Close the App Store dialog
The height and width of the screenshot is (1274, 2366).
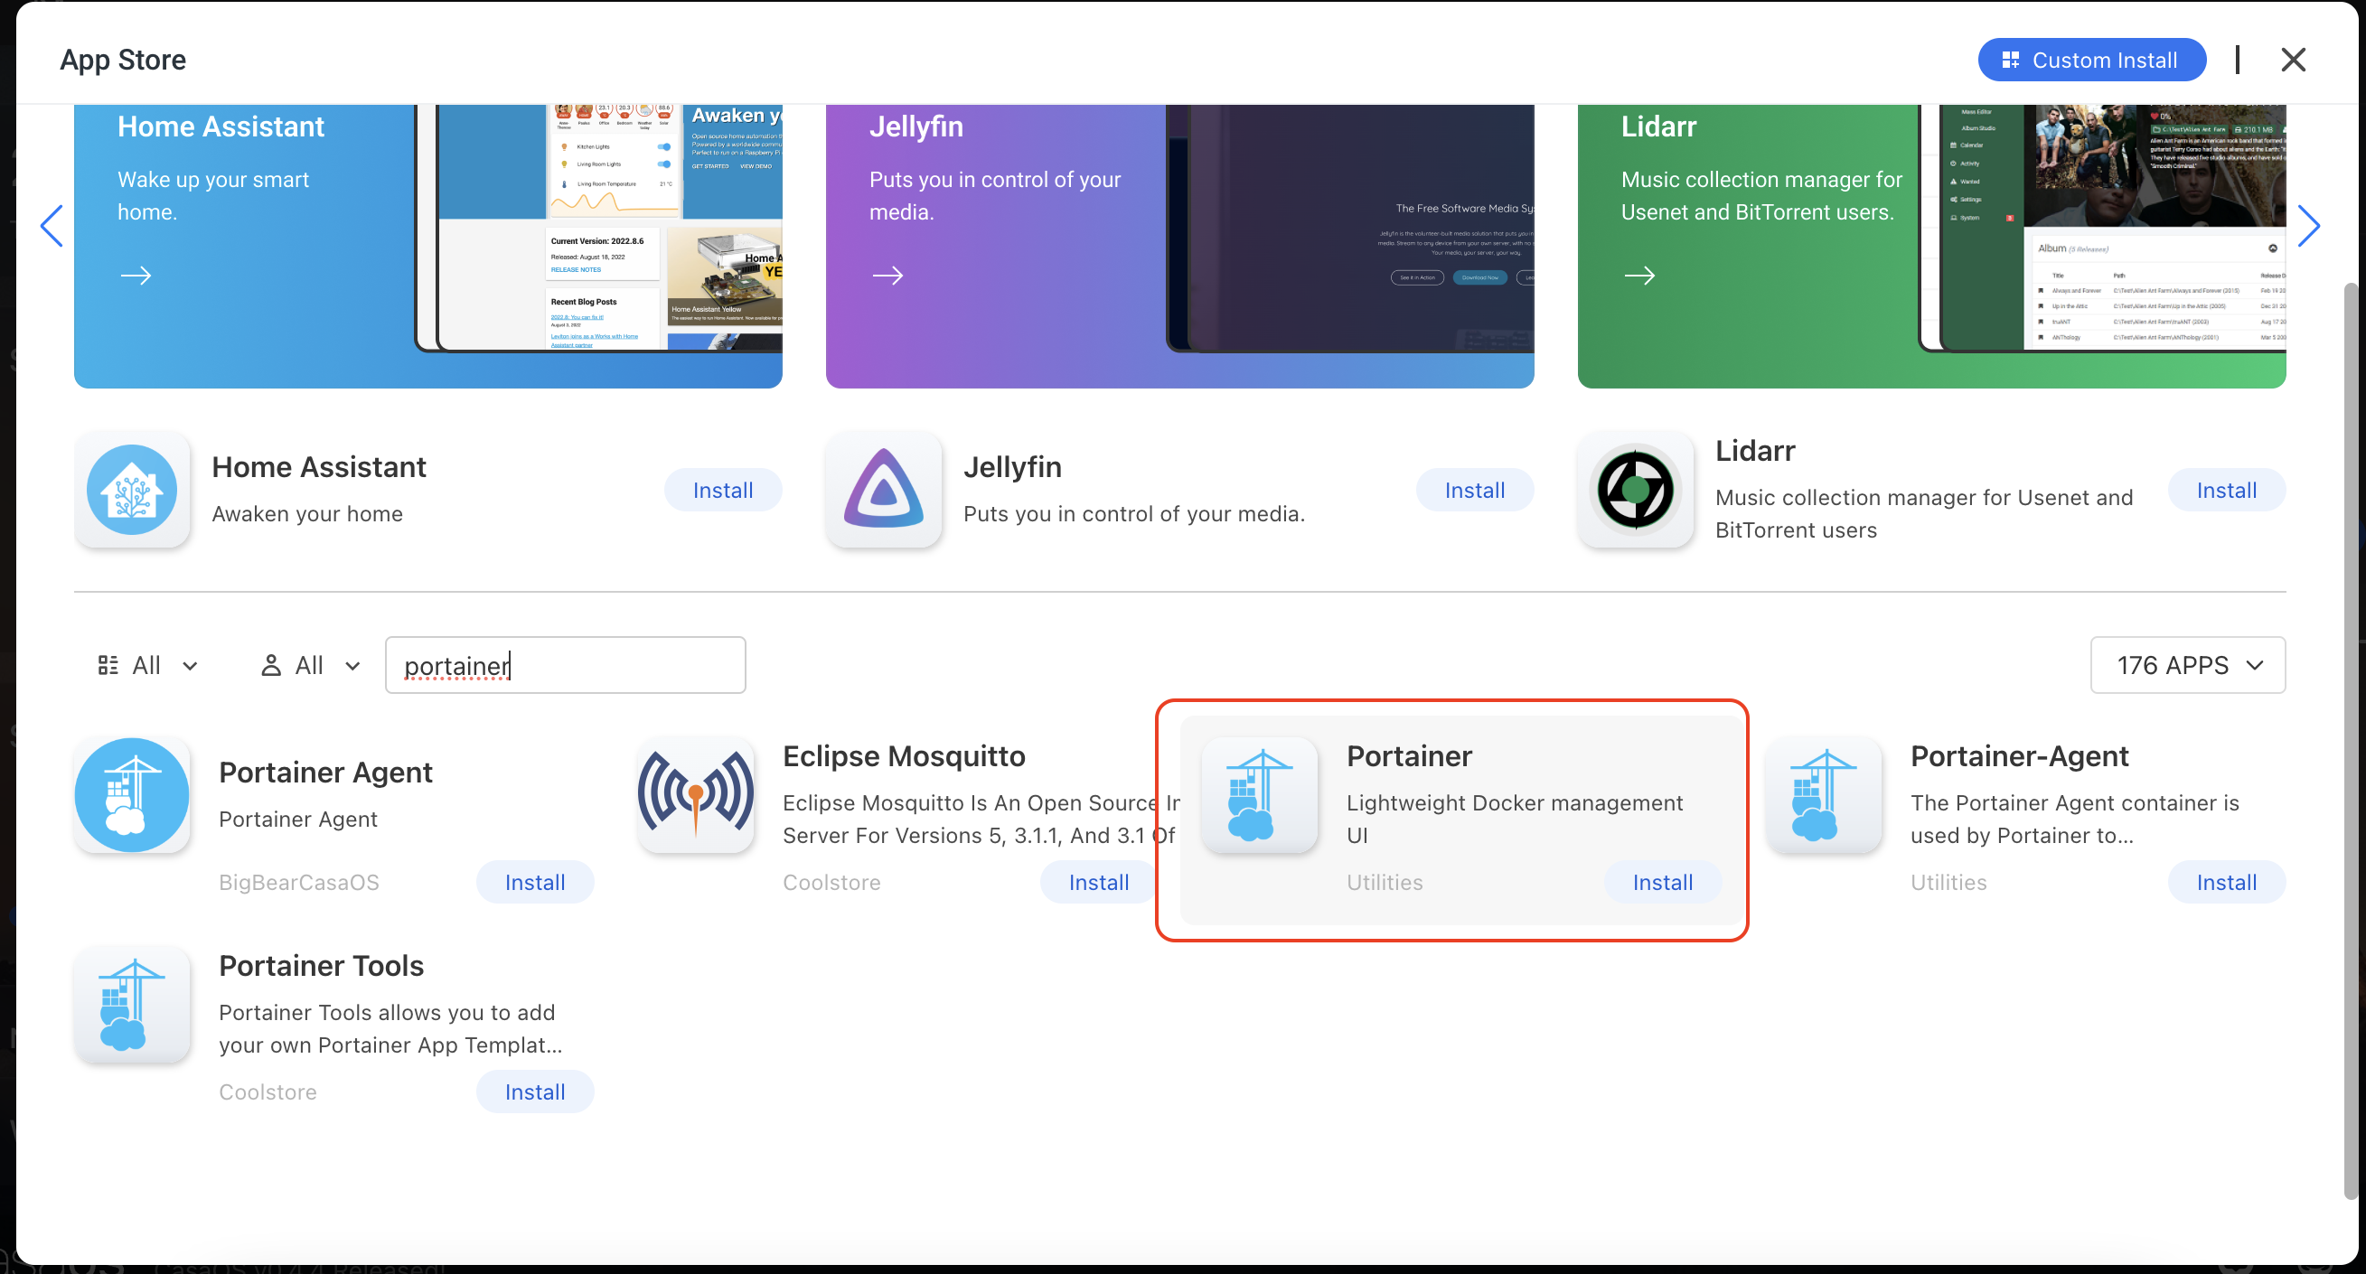2294,60
